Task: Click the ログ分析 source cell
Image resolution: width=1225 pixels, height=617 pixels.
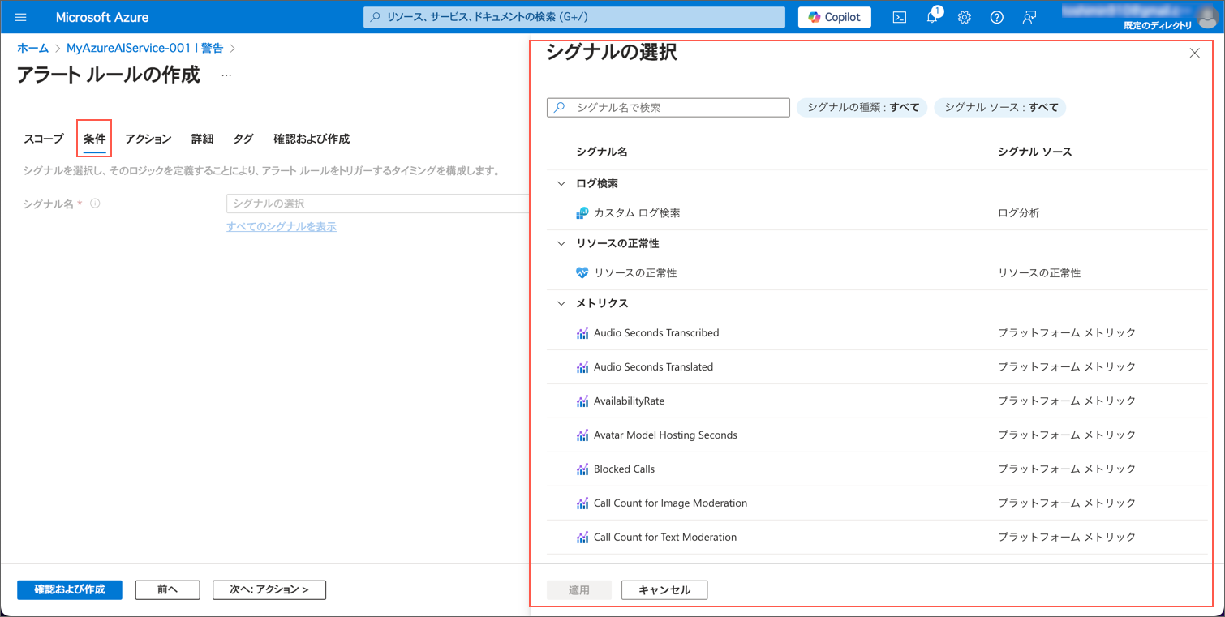Action: [1019, 213]
